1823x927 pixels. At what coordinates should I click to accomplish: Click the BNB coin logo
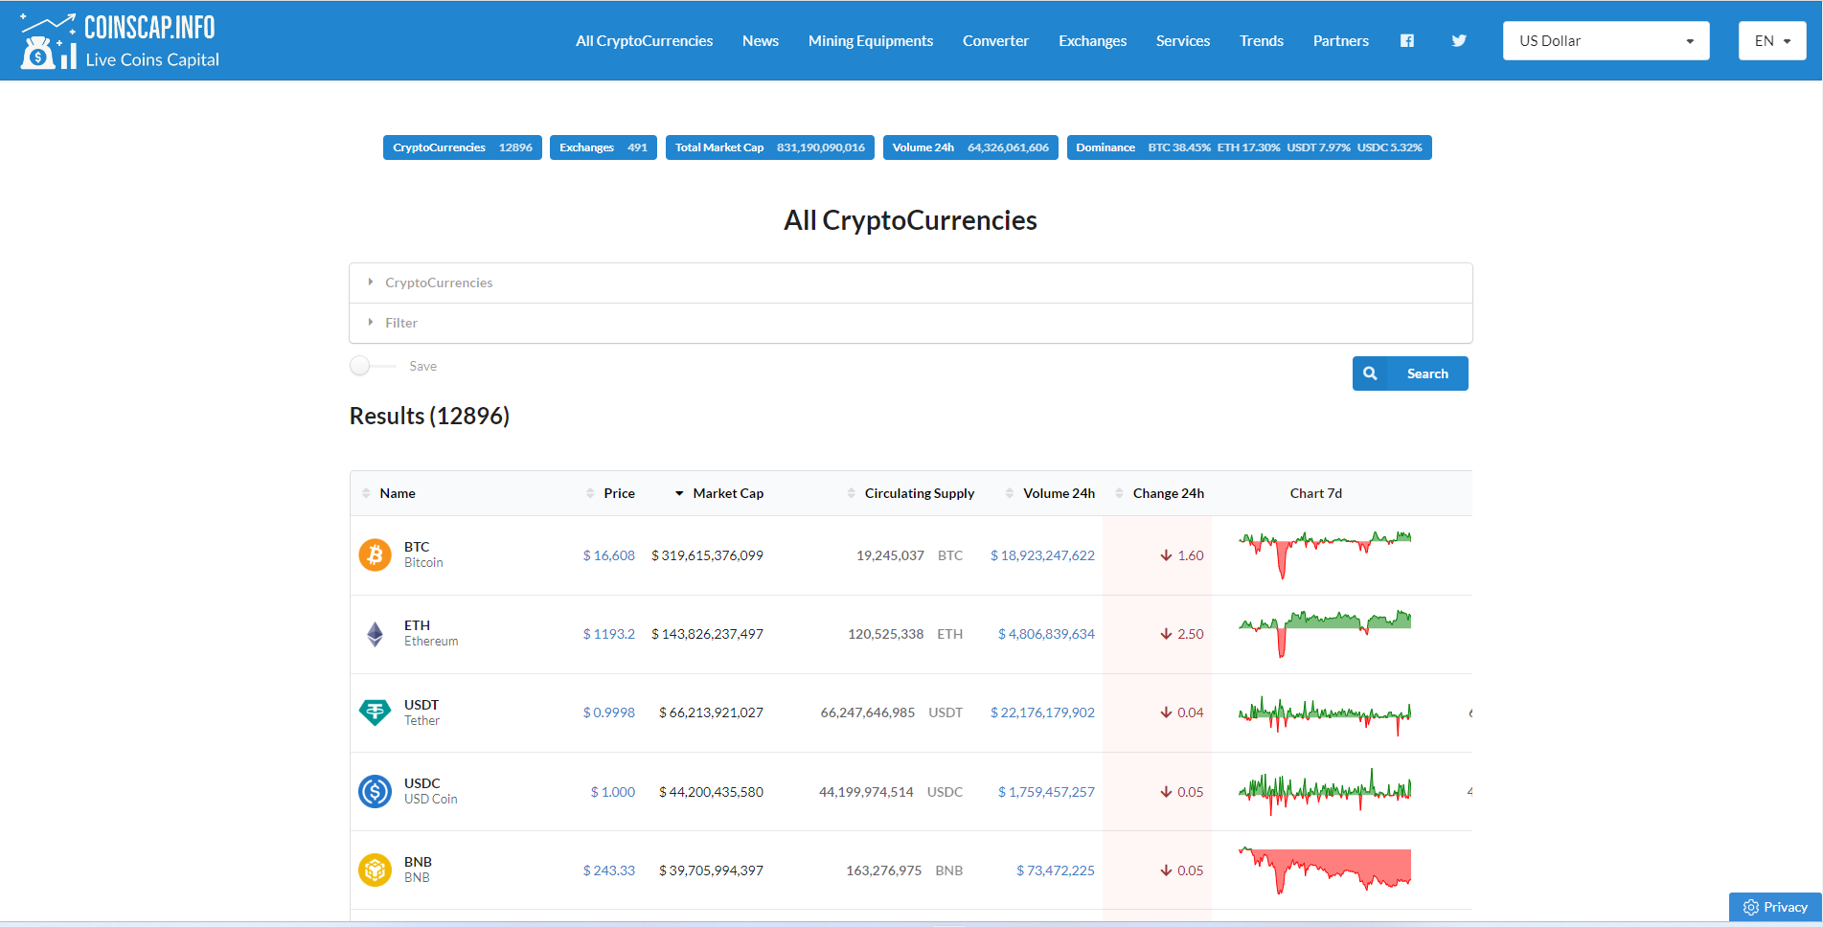tap(375, 870)
